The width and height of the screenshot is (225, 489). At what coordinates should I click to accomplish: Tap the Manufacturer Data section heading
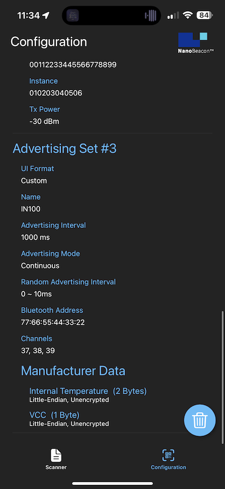click(x=73, y=371)
